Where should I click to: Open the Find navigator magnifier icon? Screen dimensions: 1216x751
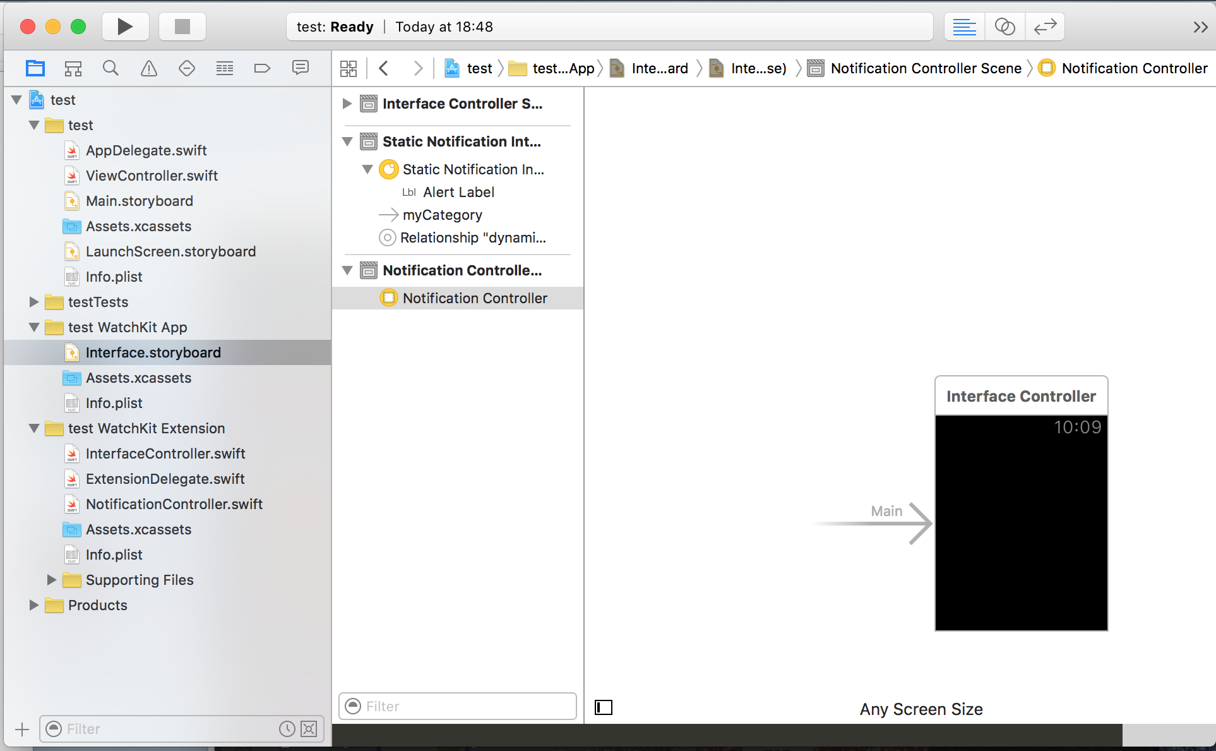[x=110, y=68]
